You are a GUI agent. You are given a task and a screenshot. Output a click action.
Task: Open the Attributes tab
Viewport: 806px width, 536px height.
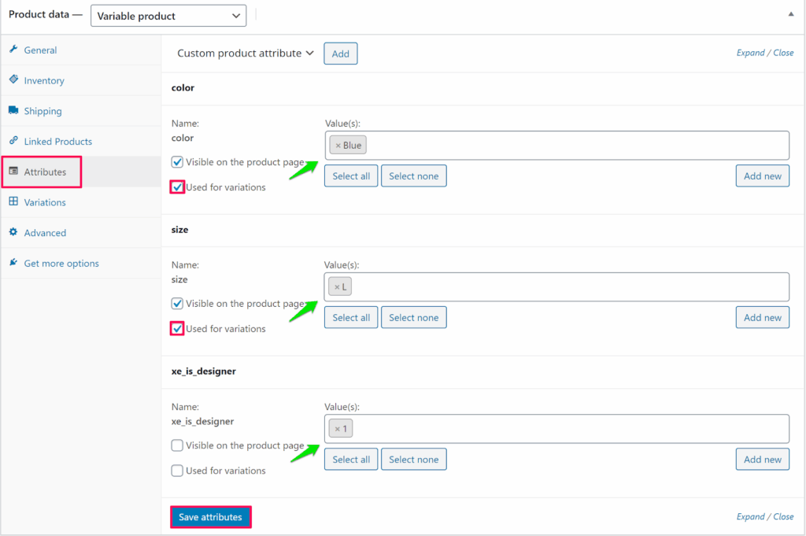[x=44, y=172]
